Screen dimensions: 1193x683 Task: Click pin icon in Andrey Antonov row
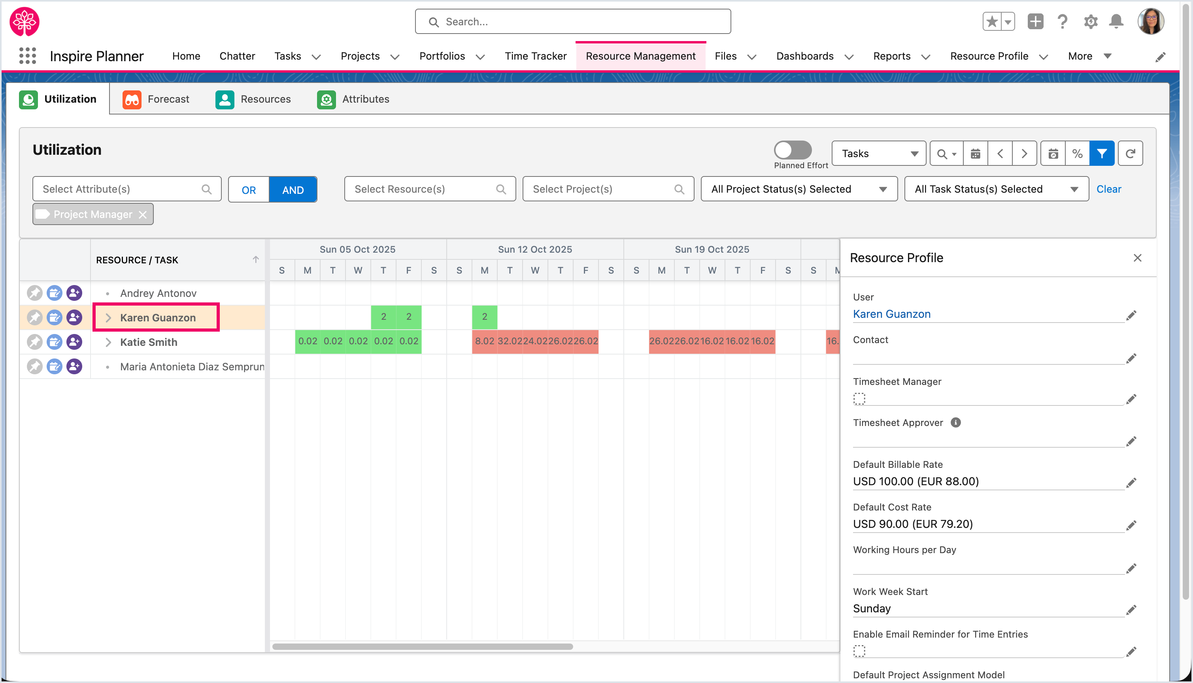tap(34, 293)
